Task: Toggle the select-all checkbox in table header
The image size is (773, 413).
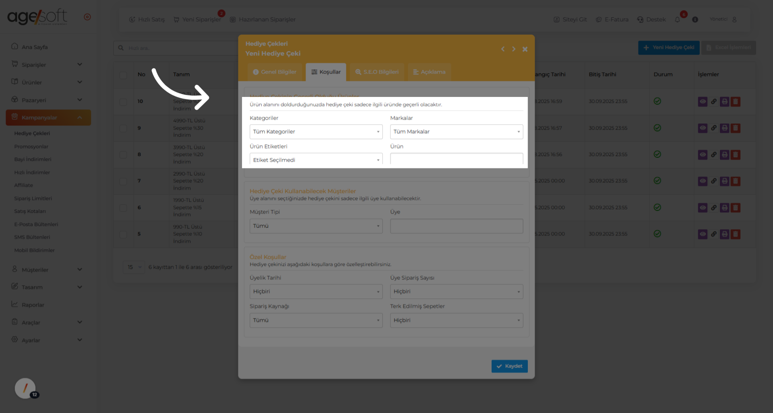Action: tap(123, 75)
